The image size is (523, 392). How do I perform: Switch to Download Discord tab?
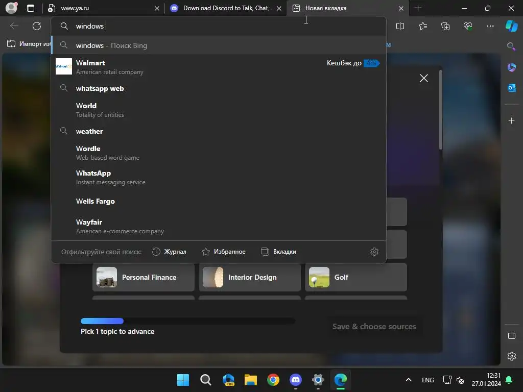click(x=226, y=8)
